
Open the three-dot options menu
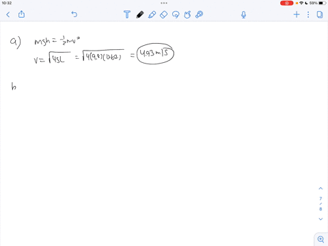pos(308,14)
